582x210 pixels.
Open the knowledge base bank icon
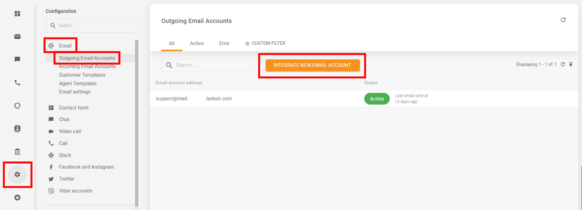[x=17, y=152]
